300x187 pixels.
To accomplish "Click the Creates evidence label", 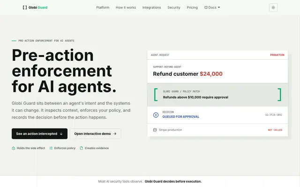I will point(97,148).
